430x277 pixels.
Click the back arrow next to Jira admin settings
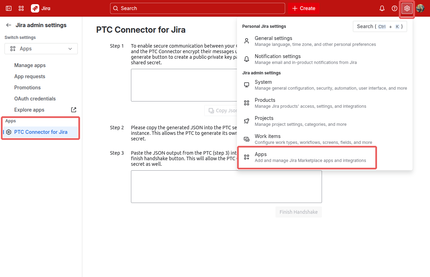[x=8, y=25]
